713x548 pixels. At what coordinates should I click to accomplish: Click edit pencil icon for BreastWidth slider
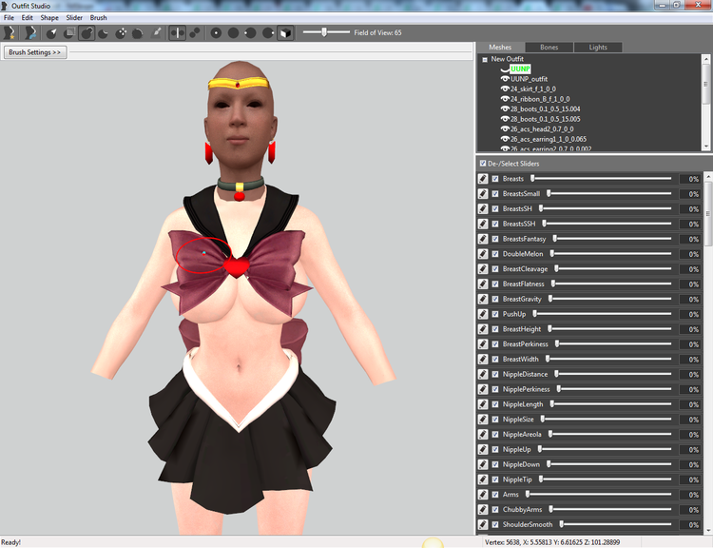[x=483, y=359]
